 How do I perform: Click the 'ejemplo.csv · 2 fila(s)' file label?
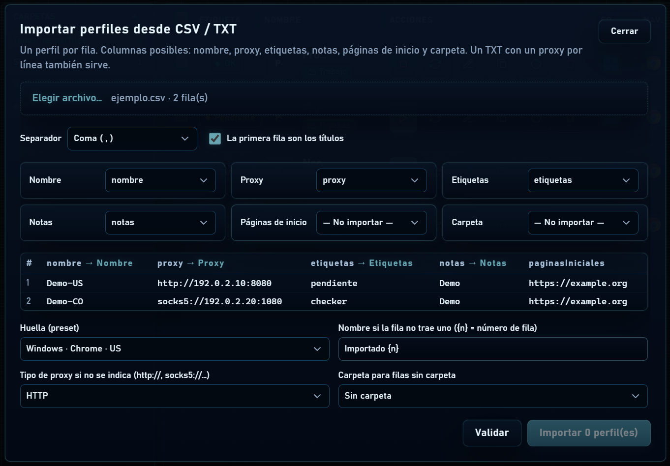point(159,98)
